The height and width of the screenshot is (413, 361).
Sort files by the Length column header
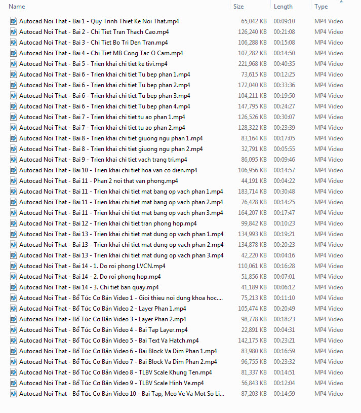click(x=283, y=7)
